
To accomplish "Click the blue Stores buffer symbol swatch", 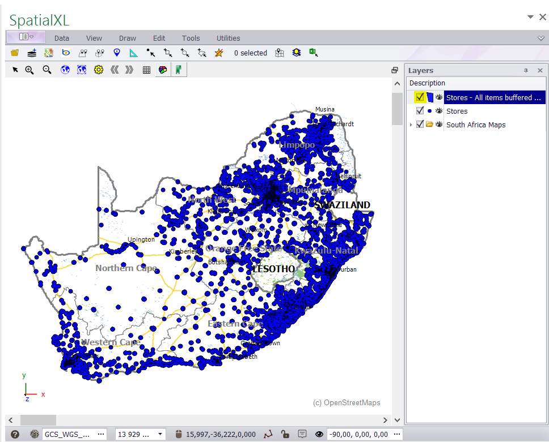I will click(x=430, y=97).
